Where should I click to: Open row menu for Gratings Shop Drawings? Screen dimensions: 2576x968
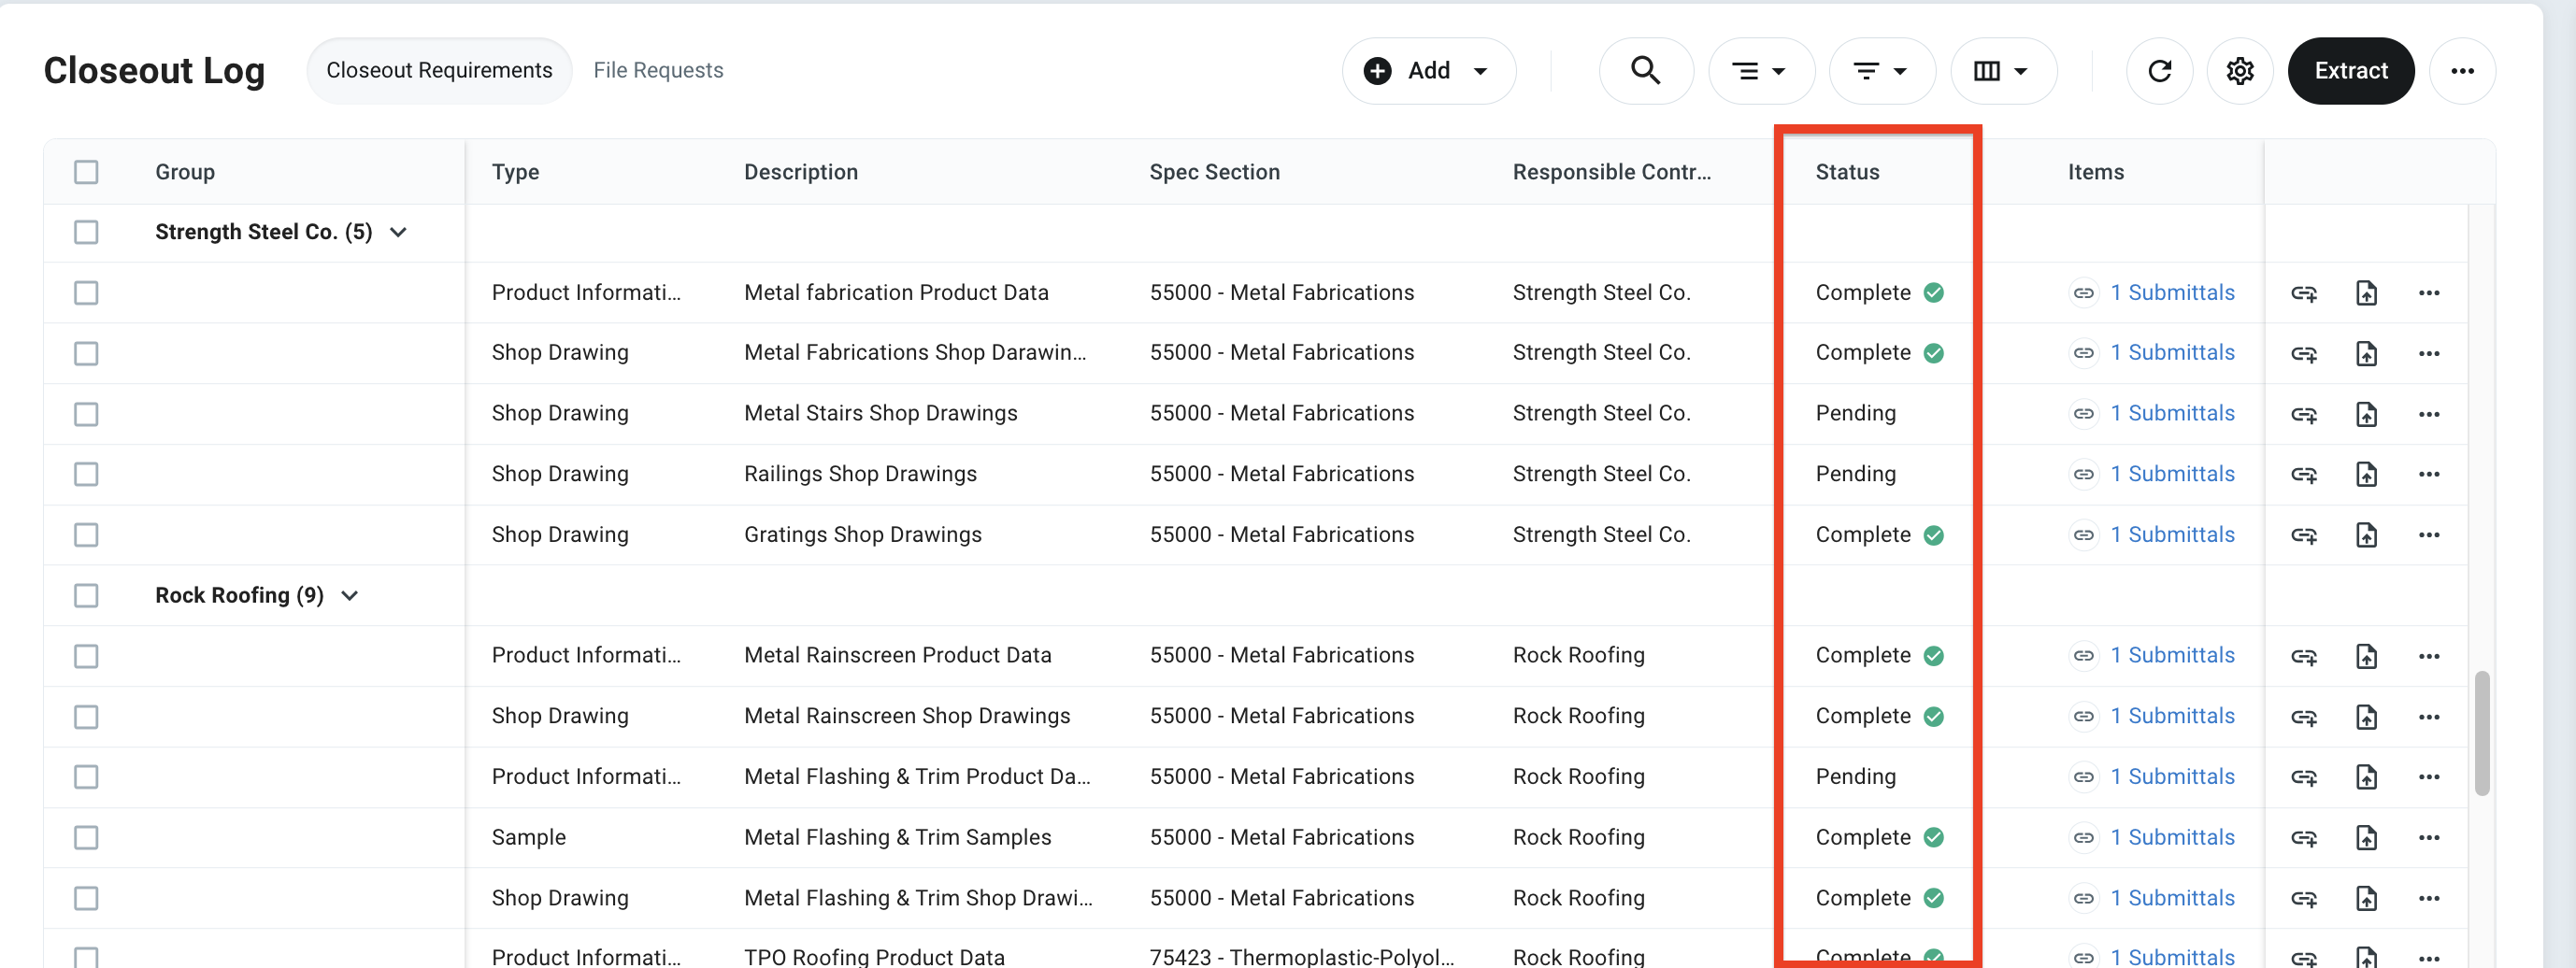(x=2428, y=535)
